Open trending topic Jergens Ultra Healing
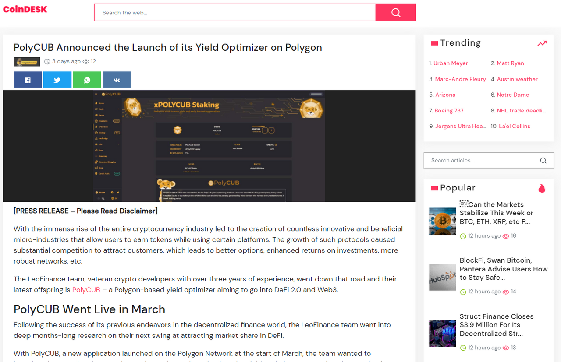This screenshot has width=561, height=362. (460, 126)
